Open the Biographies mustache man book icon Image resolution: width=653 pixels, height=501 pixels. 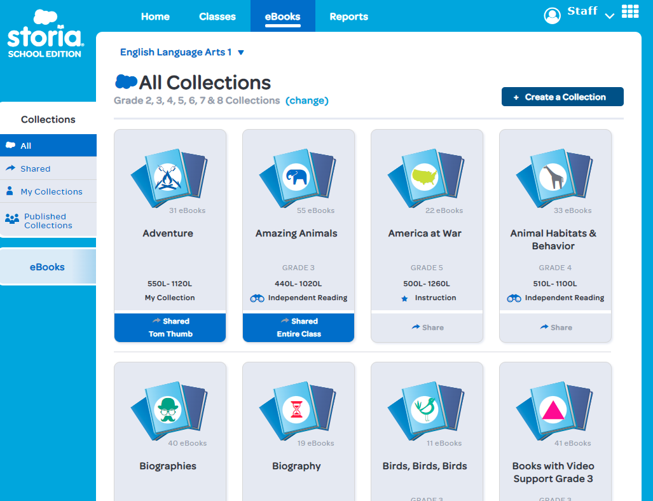(x=169, y=411)
